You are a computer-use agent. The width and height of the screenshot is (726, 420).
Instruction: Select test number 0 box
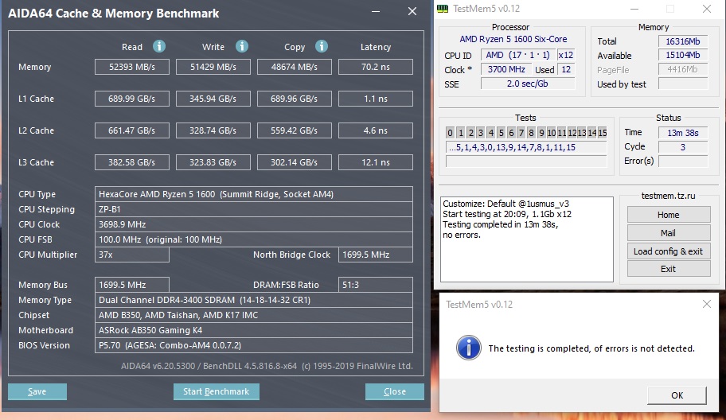(x=450, y=133)
